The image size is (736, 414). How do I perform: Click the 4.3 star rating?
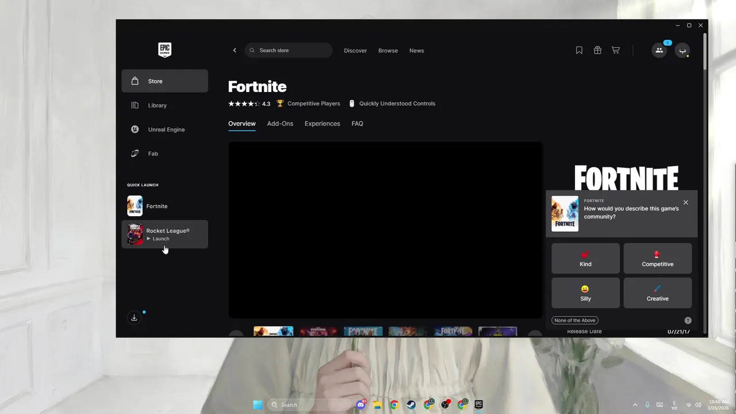click(x=249, y=103)
